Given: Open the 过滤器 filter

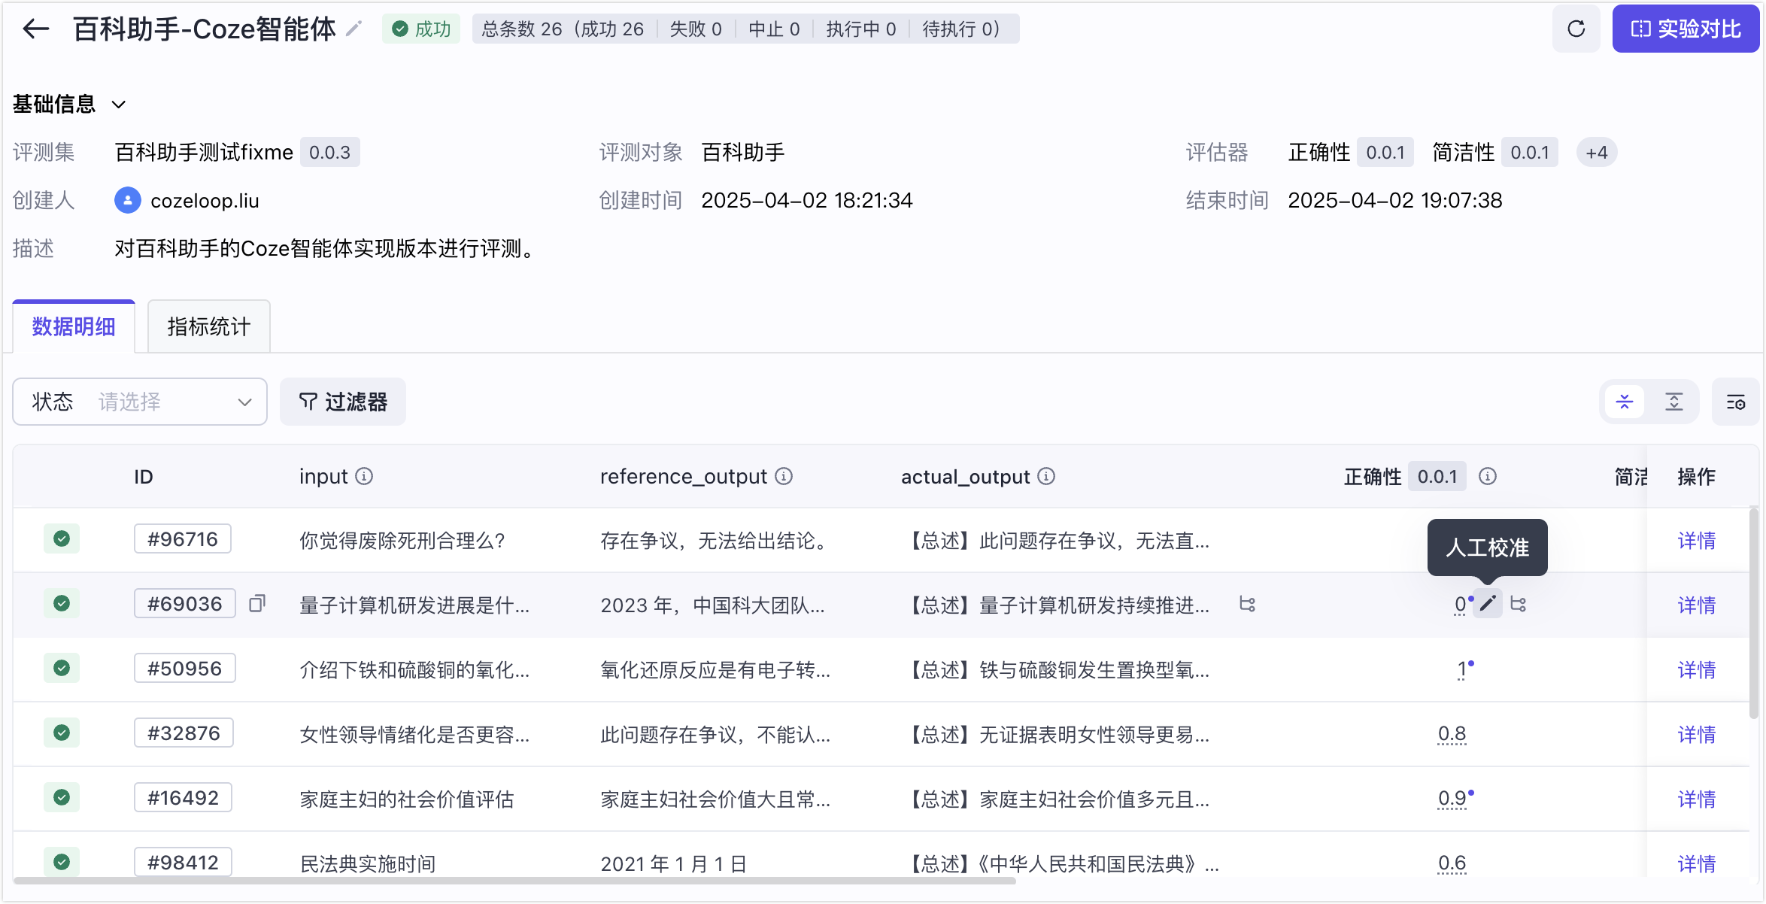Looking at the screenshot, I should pos(343,402).
